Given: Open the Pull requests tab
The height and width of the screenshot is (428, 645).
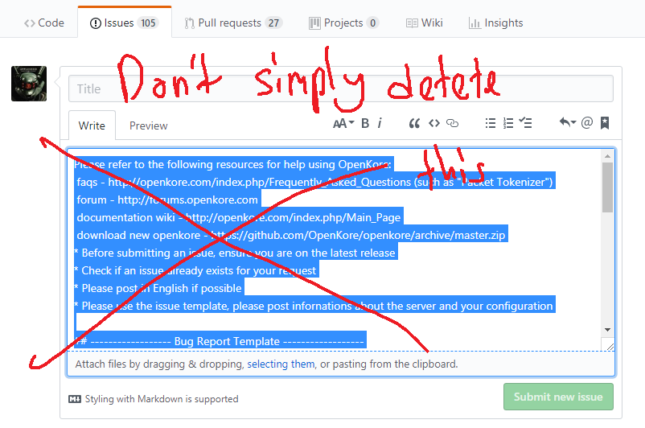Looking at the screenshot, I should tap(232, 23).
